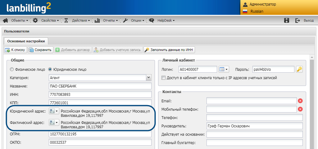Click the Действует на основании input field
This screenshot has height=149, width=318.
(x=255, y=134)
